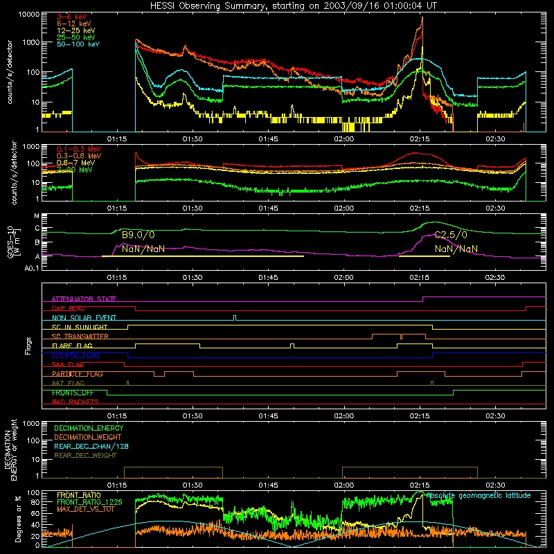Select the SC_TRANSMITTER flag label
Viewport: 554px width, 554px height.
pos(80,337)
